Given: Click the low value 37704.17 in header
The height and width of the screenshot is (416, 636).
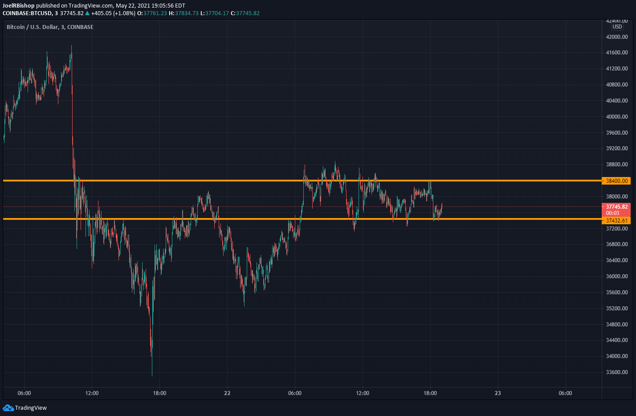Looking at the screenshot, I should pos(217,13).
